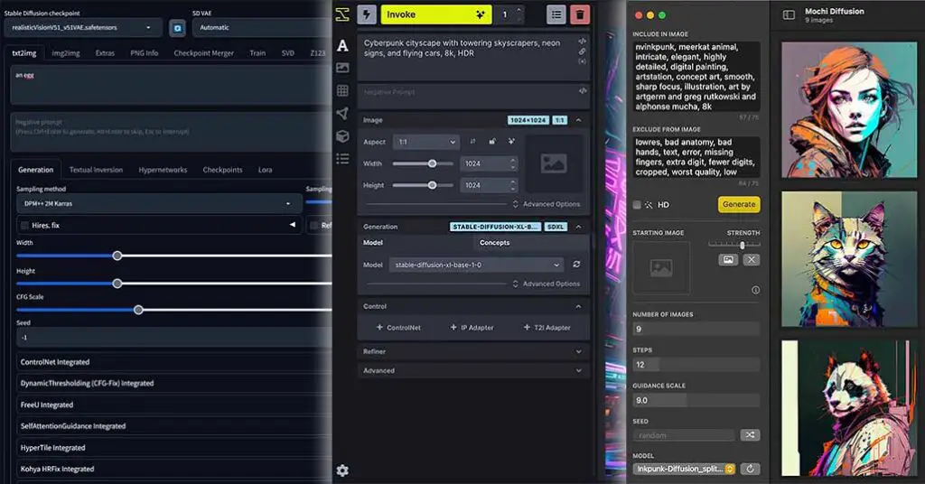Click the link icon in the positive prompt box
This screenshot has height=484, width=925.
[583, 51]
